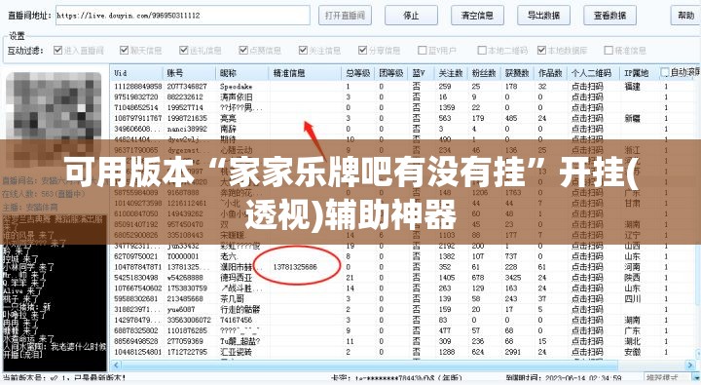
Task: Enable the 精准信息 settings checkbox
Action: click(608, 50)
